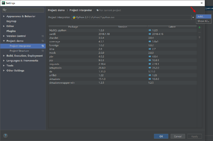Click update arrow icon for setuptools
The image size is (213, 141).
coord(150,68)
